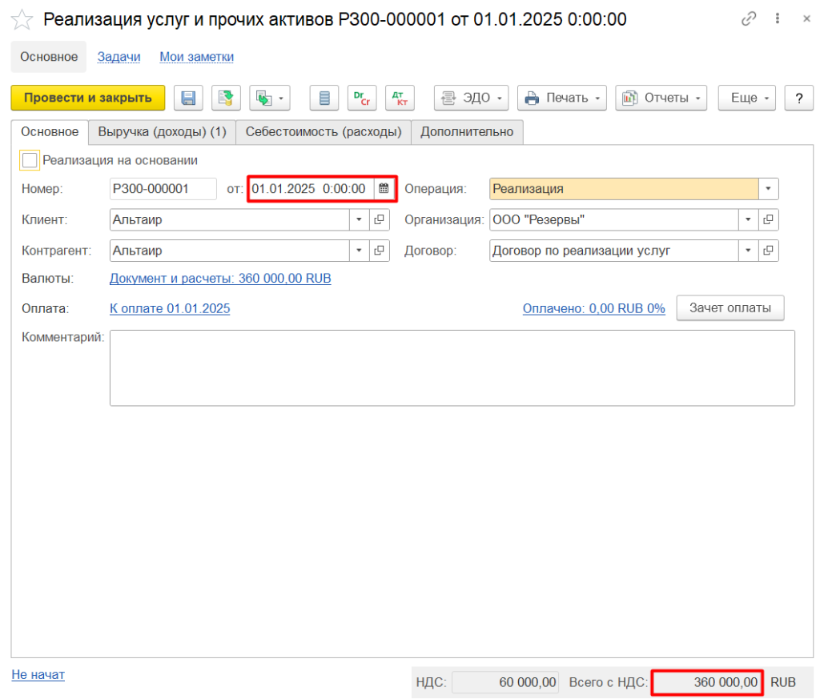Click the document movements list icon
Viewport: 820px width, 699px height.
[324, 98]
